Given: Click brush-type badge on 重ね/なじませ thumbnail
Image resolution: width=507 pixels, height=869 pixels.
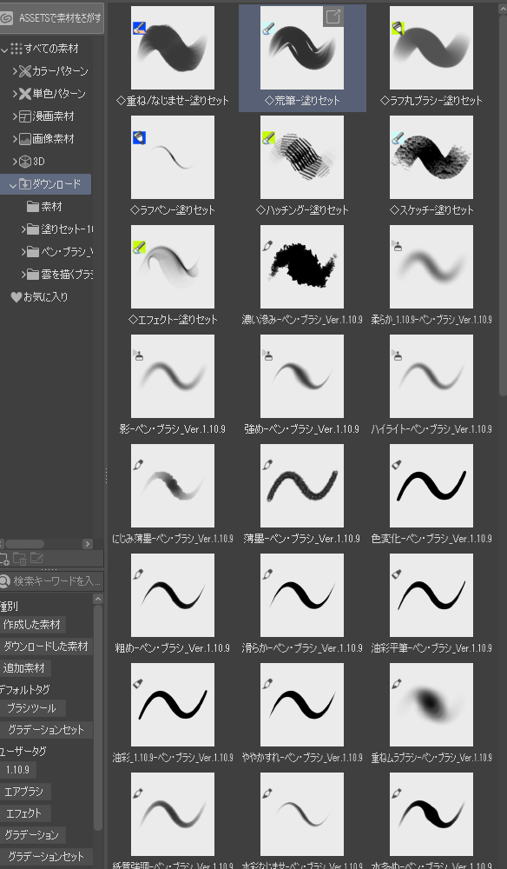Looking at the screenshot, I should (139, 29).
